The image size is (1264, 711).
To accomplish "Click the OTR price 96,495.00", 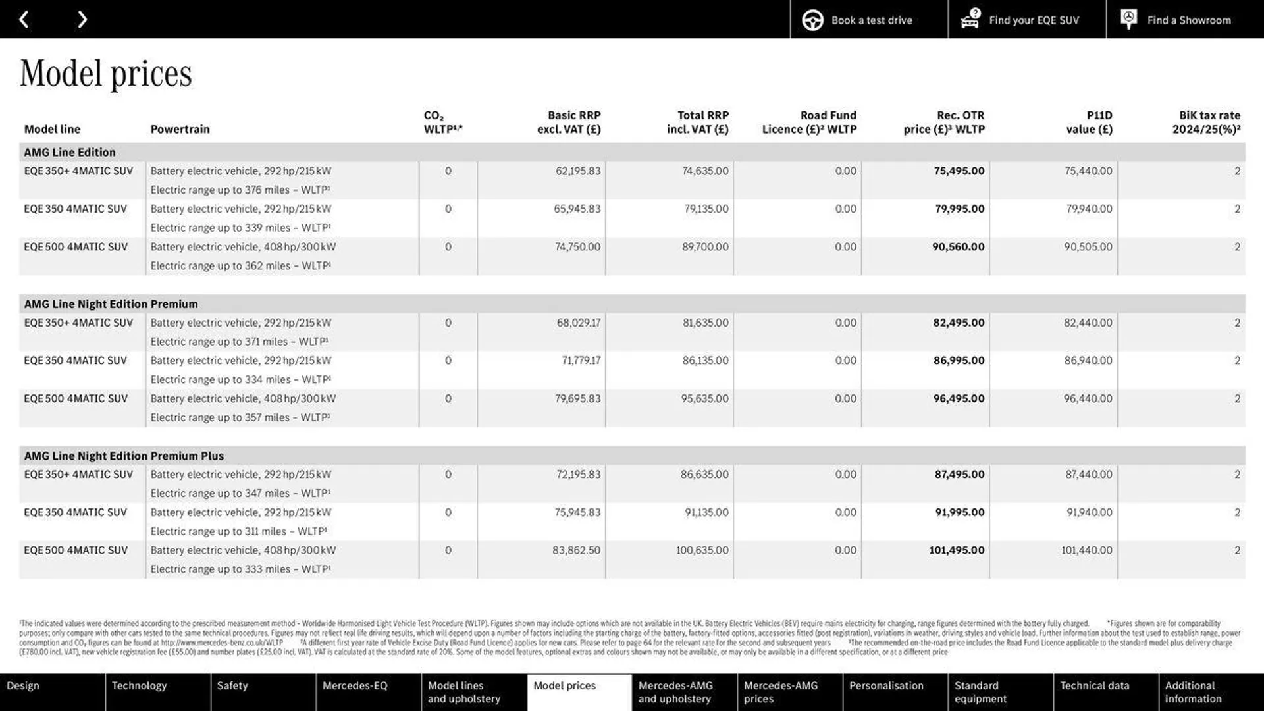I will coord(959,398).
